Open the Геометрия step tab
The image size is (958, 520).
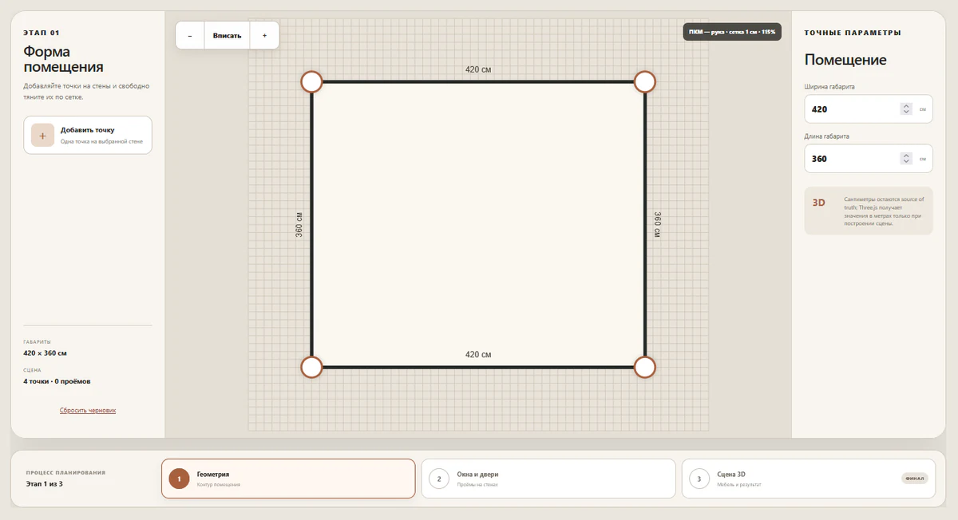click(x=288, y=479)
